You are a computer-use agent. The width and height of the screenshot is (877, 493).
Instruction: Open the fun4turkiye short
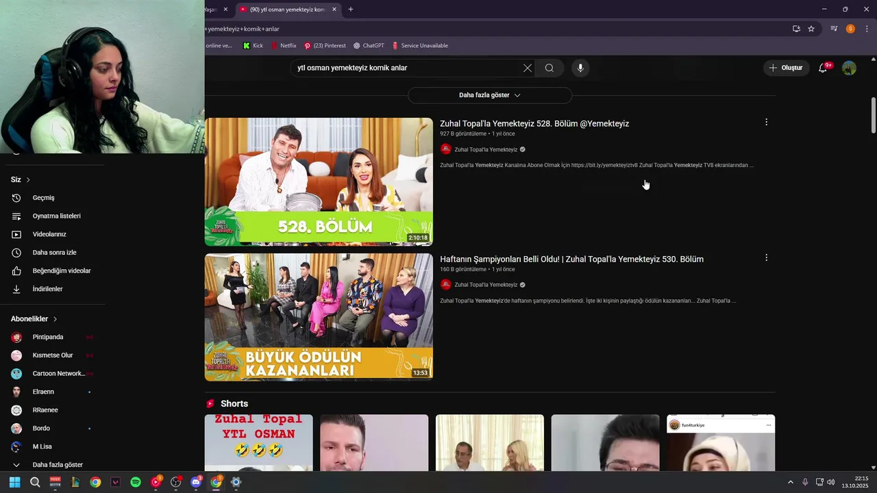pos(721,442)
